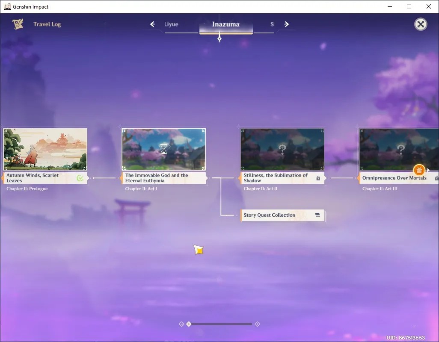The image size is (439, 342).
Task: Claim the orange gift reward icon
Action: point(419,170)
